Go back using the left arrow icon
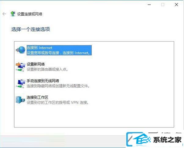The width and height of the screenshot is (184, 148). tap(4, 14)
